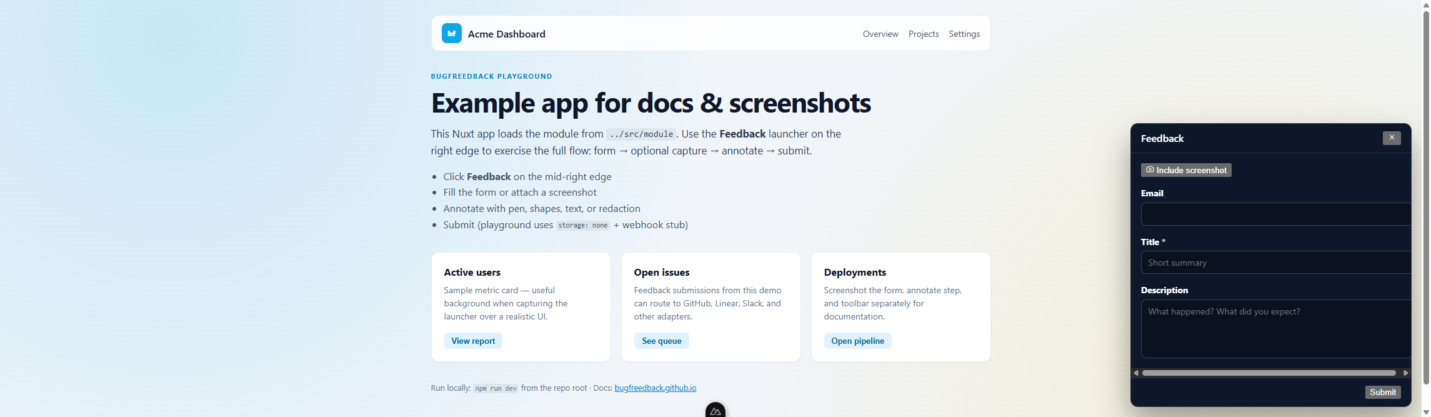Click 'Annotate with pen, shapes, text, or redaction'
The width and height of the screenshot is (1431, 417).
[x=541, y=209]
